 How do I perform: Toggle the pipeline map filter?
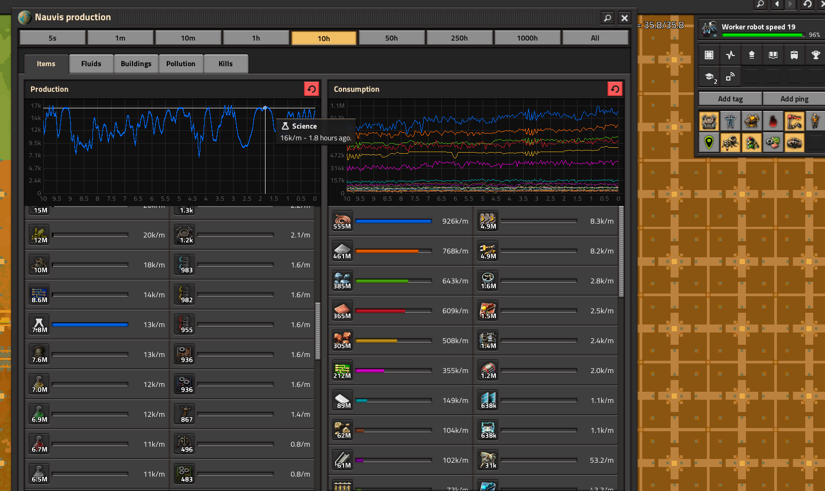[795, 121]
